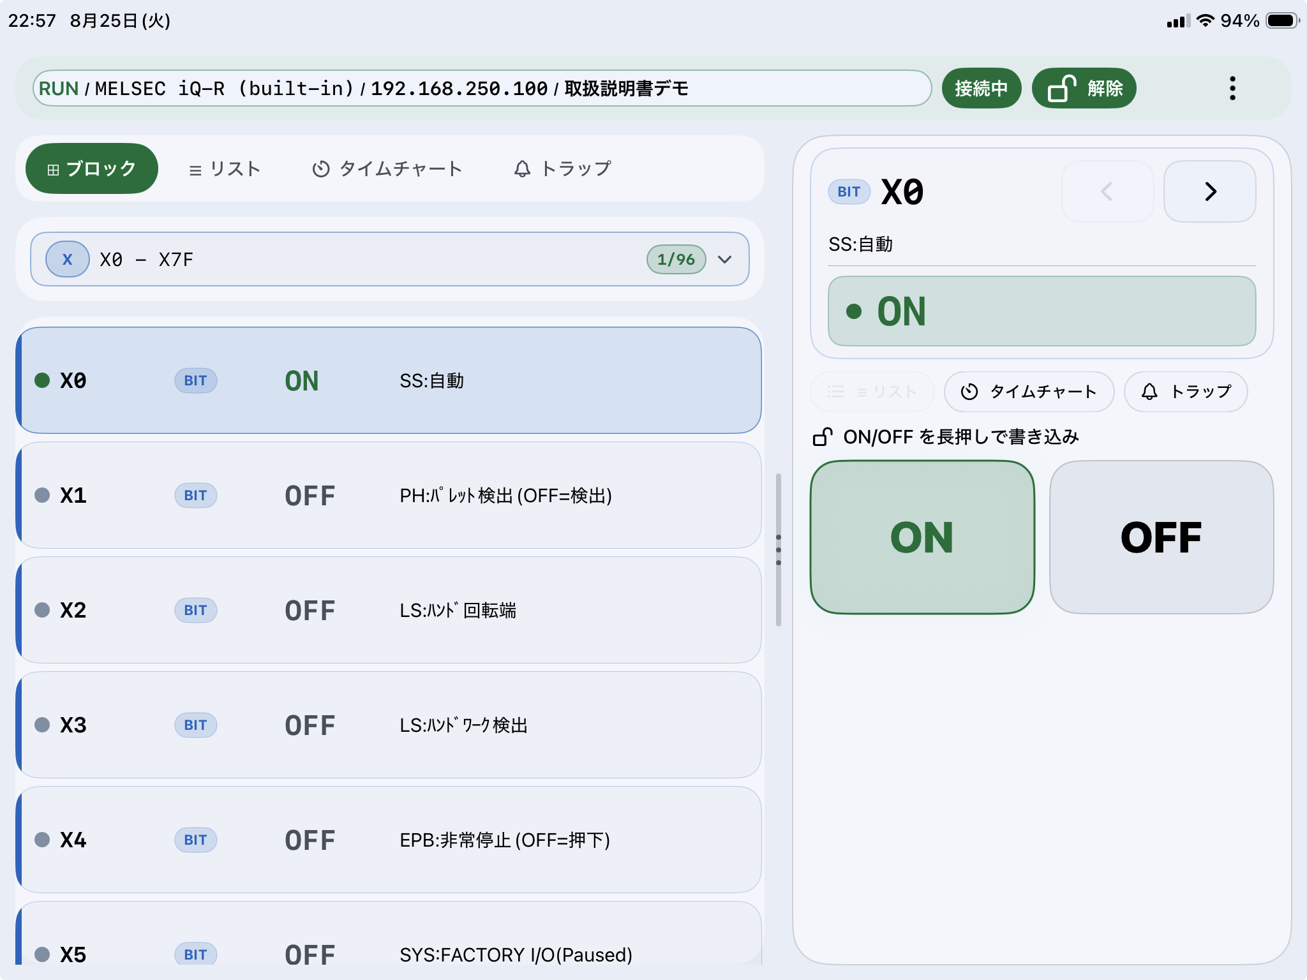Select the X5 SYS:FACTORY I/O row

pos(389,934)
